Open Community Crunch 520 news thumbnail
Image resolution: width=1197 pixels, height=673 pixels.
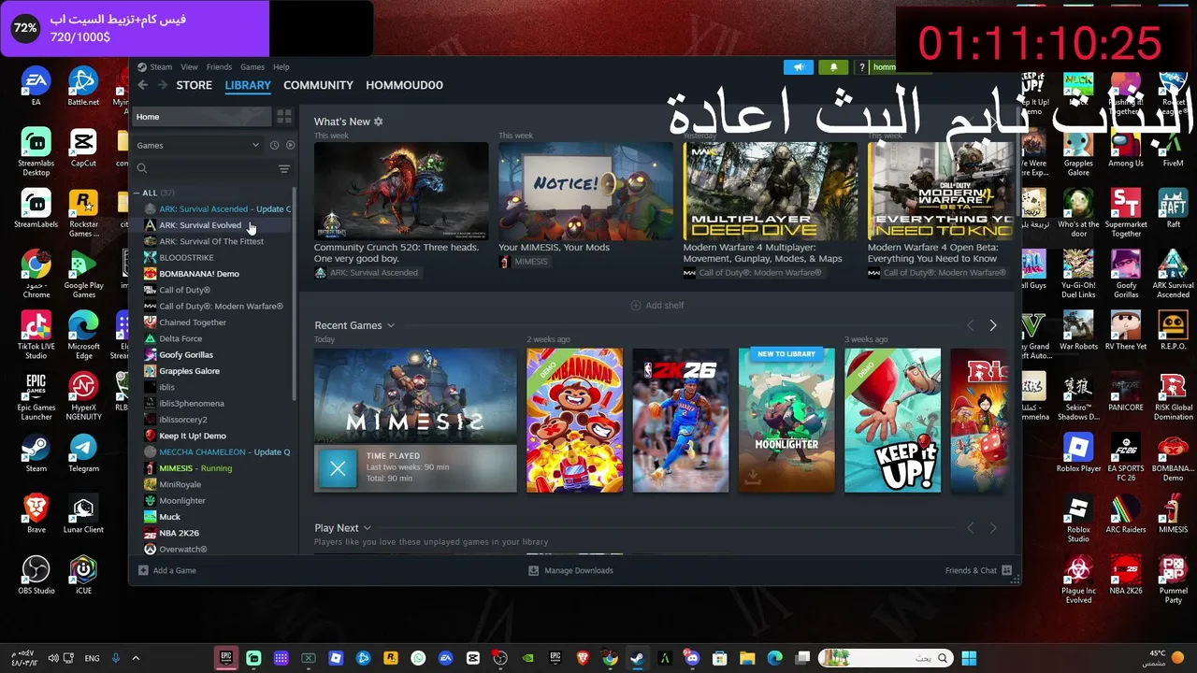(x=401, y=191)
